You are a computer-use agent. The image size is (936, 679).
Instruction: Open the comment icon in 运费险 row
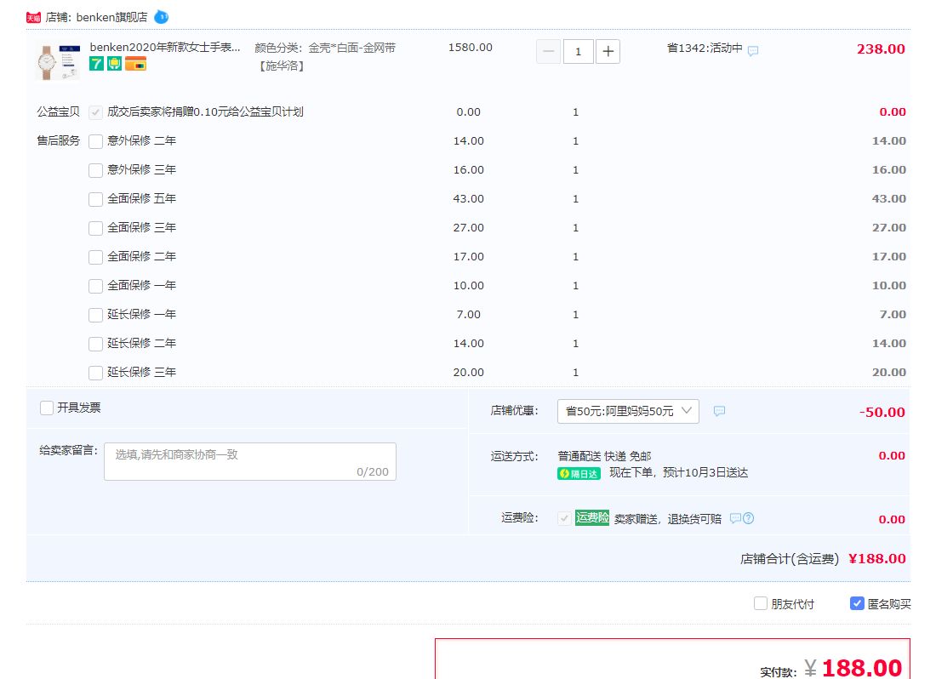pyautogui.click(x=735, y=518)
